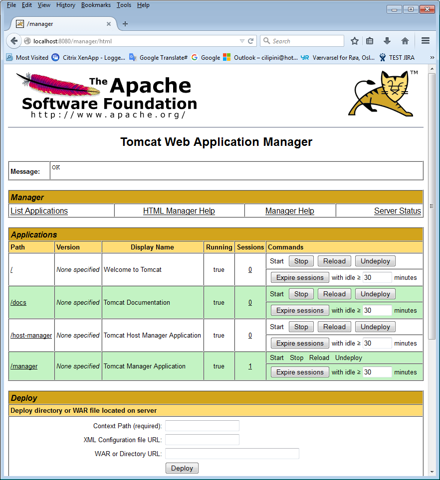440x480 pixels.
Task: Show more bookmarks toolbar items chevron
Action: 432,57
